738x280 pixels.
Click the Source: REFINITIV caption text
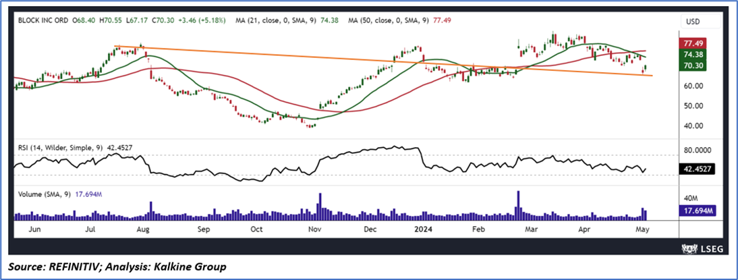[116, 267]
